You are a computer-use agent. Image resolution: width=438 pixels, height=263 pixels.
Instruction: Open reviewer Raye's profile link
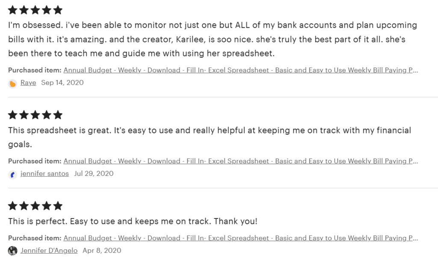tap(28, 83)
